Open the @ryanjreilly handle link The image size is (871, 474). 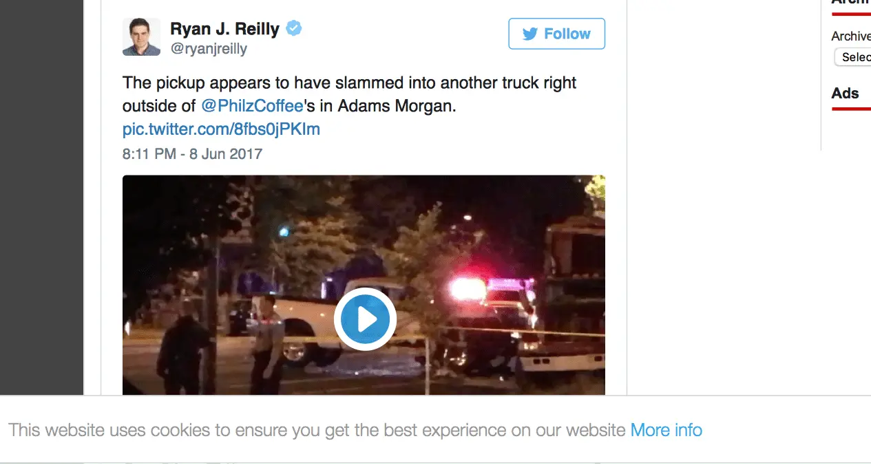pos(209,49)
